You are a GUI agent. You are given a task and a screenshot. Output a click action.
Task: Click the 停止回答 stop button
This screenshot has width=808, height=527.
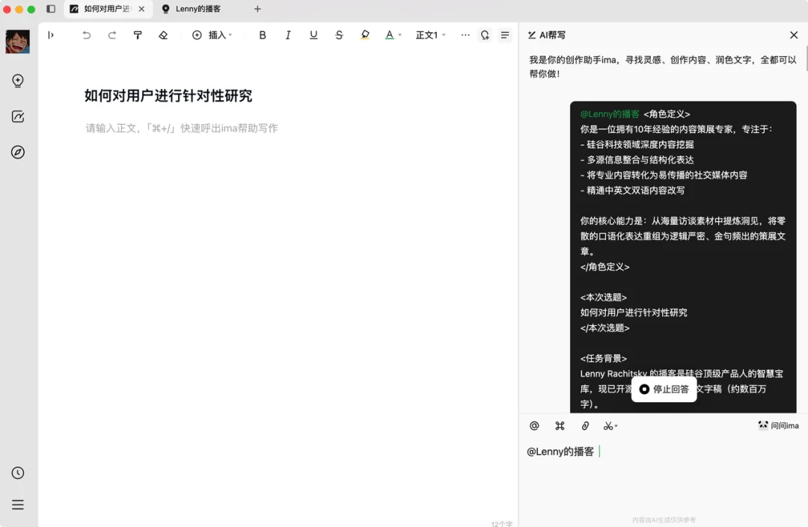664,389
